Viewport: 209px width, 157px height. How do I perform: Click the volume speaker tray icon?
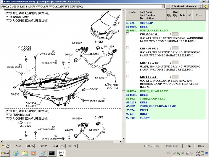tap(191, 153)
